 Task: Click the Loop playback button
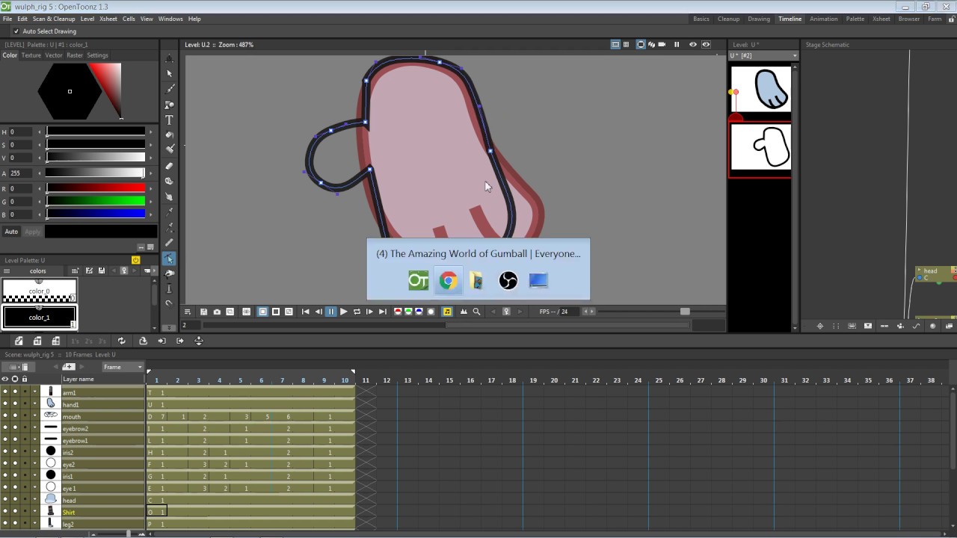[x=357, y=312]
